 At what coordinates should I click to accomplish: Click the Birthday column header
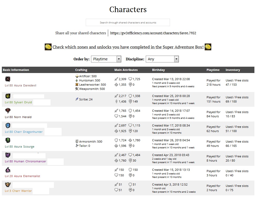click(158, 70)
